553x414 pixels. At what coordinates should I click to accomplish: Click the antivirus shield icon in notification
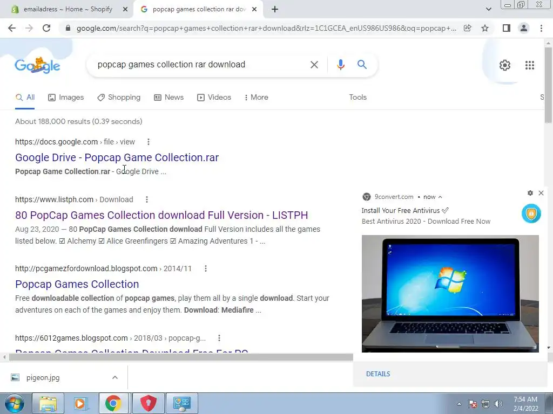coord(531,213)
